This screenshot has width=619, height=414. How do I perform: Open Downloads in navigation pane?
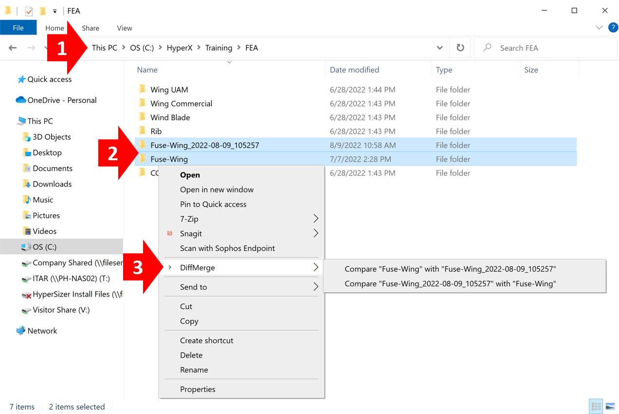52,184
